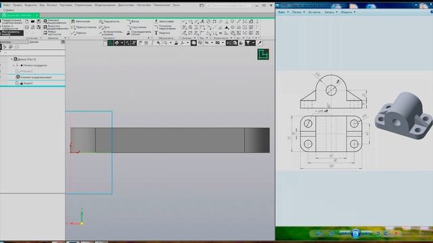Collapse the Деталь root tree node
The image size is (433, 243).
12,59
